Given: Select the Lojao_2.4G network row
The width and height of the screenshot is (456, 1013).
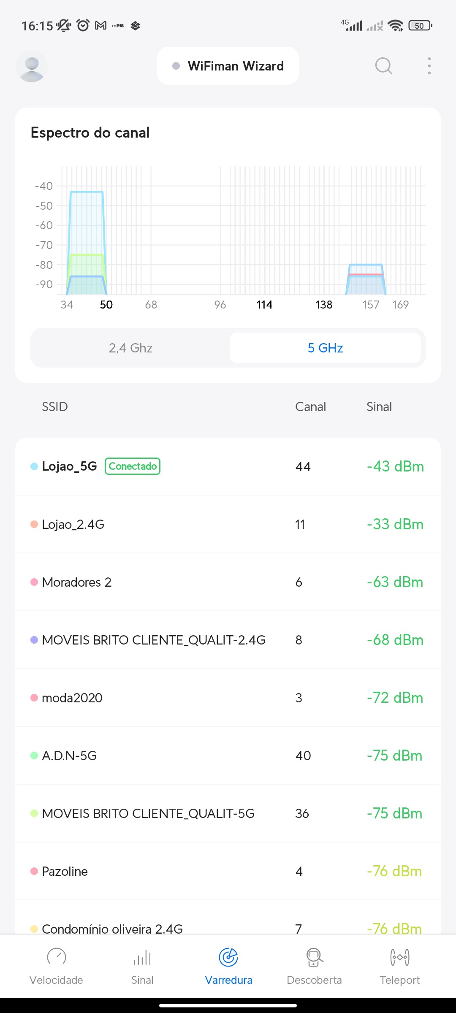Looking at the screenshot, I should [x=228, y=524].
